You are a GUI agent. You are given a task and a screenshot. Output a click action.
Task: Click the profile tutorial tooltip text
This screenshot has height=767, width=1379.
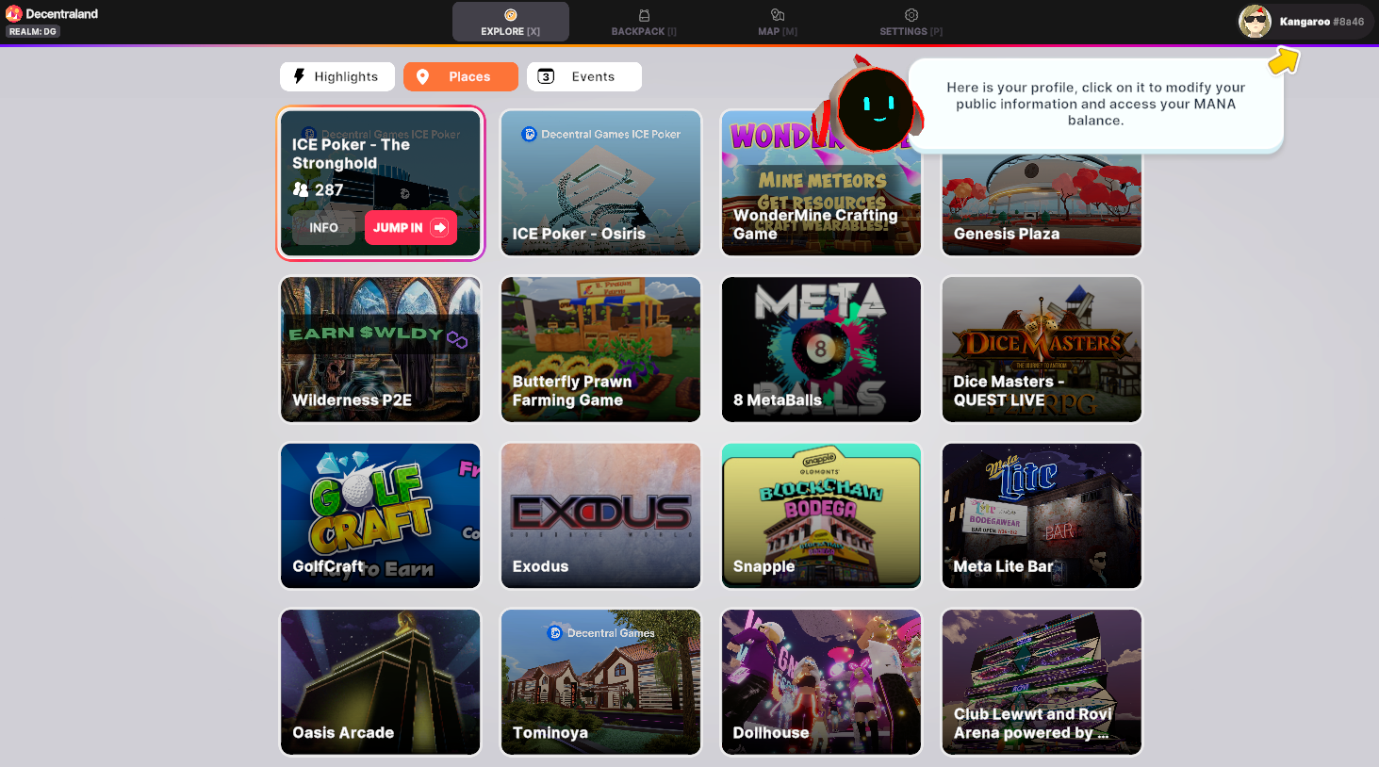[x=1095, y=104]
